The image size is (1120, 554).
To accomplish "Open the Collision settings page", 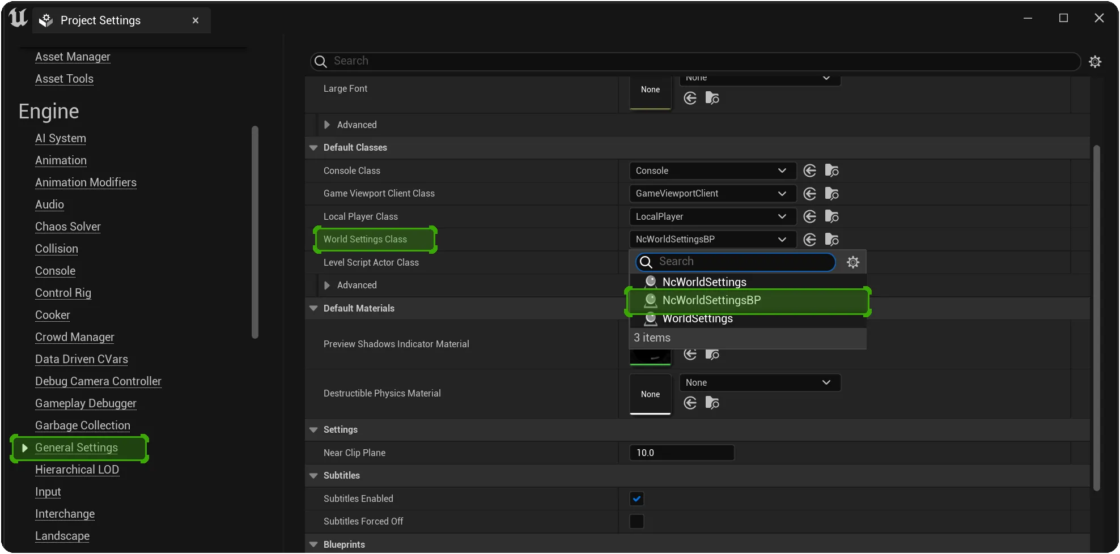I will pyautogui.click(x=57, y=249).
